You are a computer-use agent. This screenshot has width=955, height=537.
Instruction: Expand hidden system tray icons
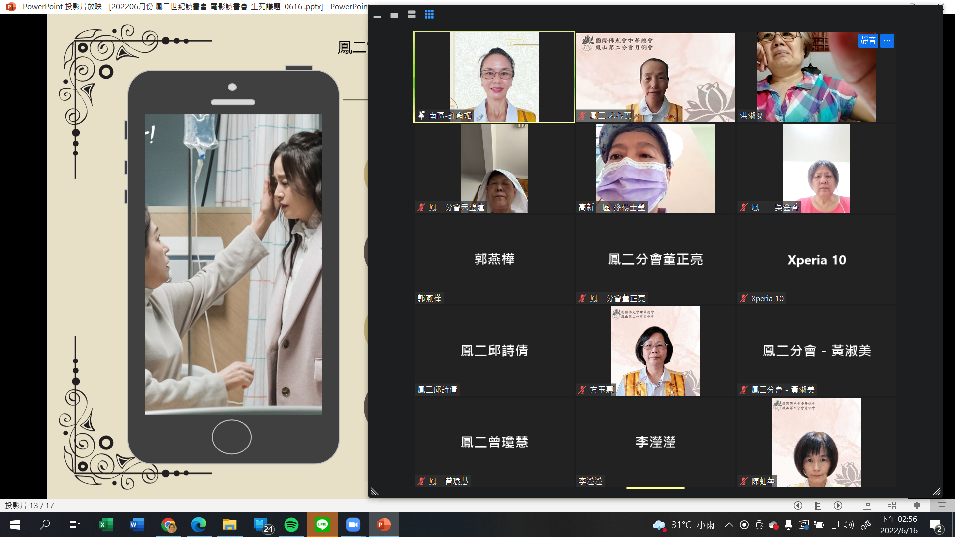[x=729, y=525]
